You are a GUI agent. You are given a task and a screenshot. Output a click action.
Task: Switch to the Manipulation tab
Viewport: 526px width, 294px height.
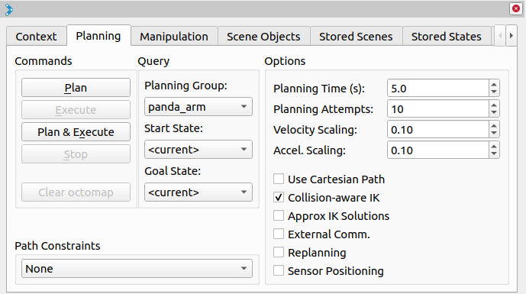pyautogui.click(x=174, y=36)
